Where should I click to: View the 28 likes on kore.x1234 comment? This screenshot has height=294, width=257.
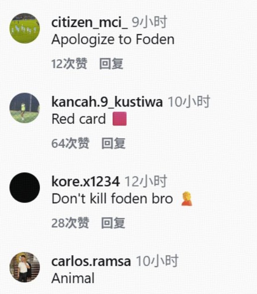pyautogui.click(x=70, y=223)
